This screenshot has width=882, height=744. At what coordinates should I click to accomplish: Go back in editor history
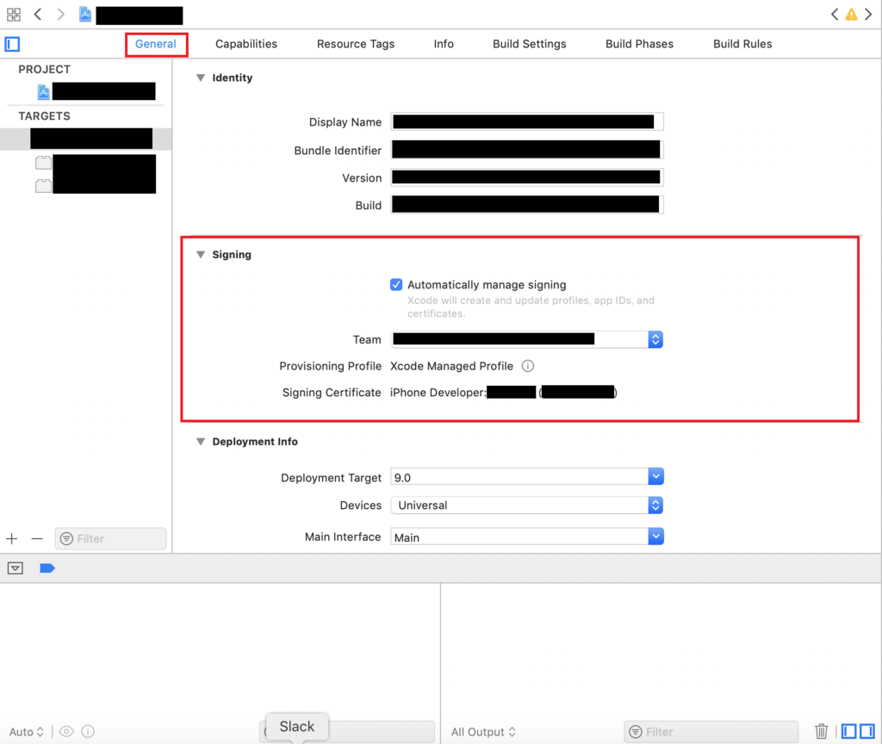point(38,14)
